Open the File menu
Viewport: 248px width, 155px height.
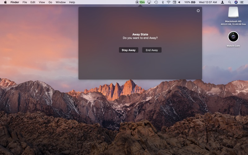click(x=25, y=2)
